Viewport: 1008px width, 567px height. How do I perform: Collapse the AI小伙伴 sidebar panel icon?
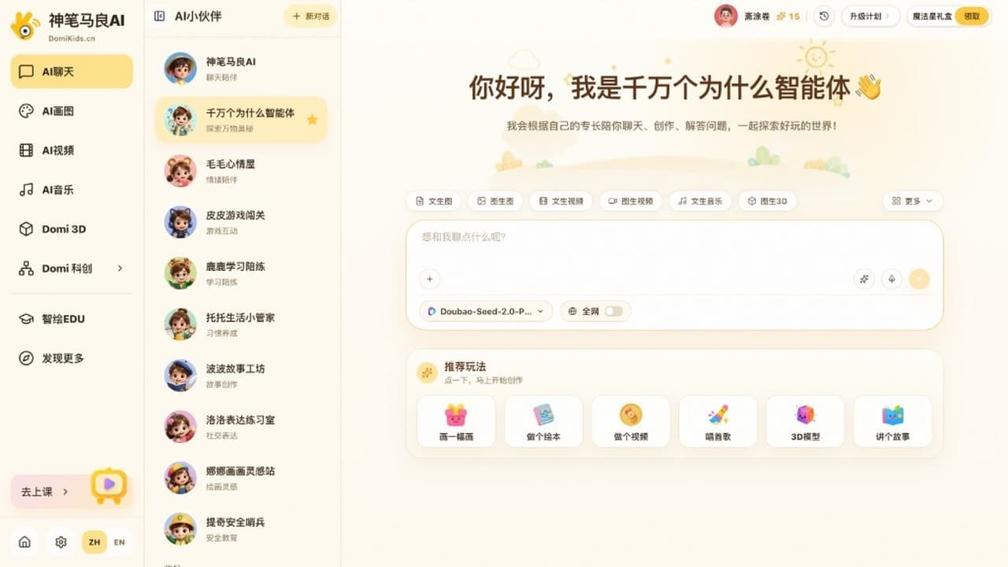160,16
